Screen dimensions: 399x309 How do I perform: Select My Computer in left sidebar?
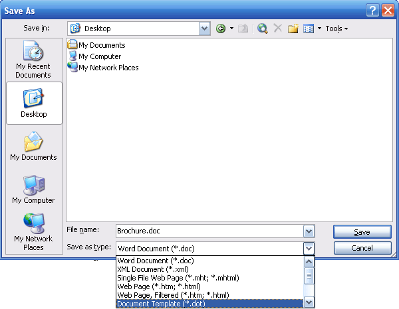(x=33, y=190)
